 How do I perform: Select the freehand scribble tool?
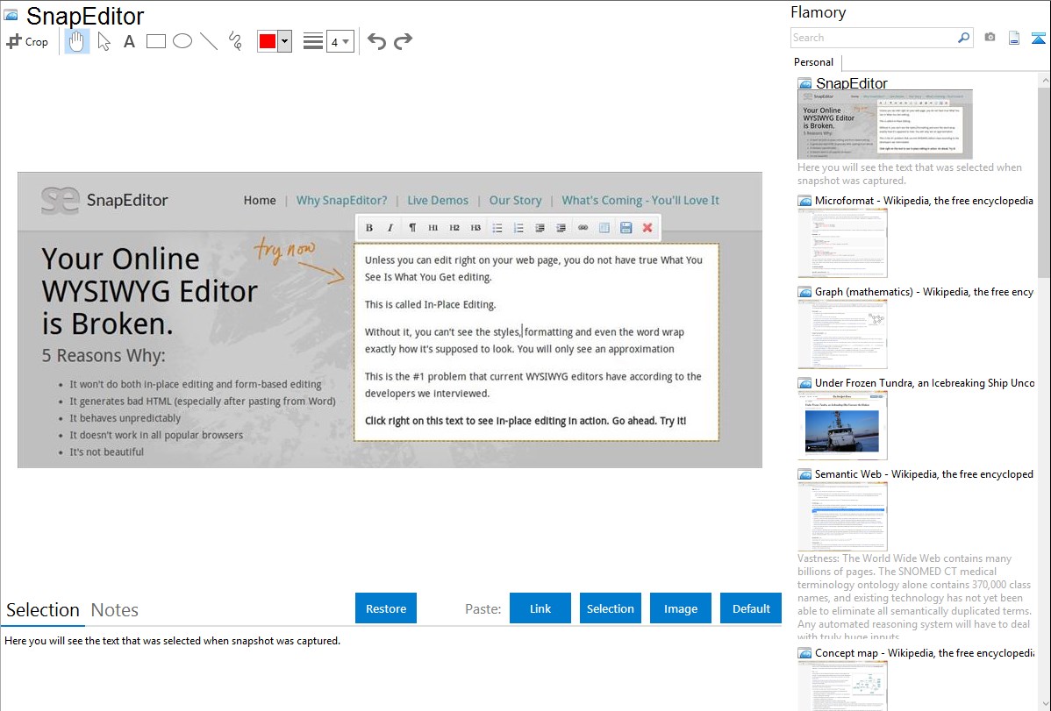tap(235, 41)
